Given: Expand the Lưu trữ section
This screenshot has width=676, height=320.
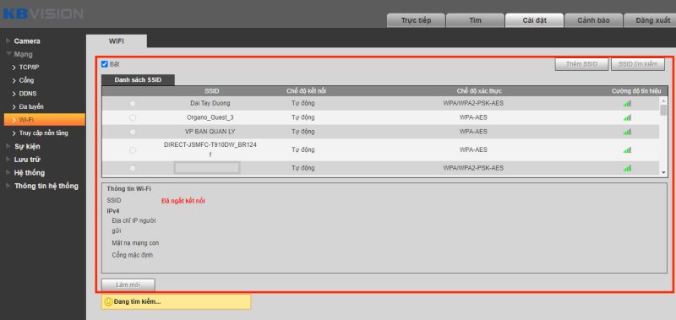Looking at the screenshot, I should [x=27, y=160].
